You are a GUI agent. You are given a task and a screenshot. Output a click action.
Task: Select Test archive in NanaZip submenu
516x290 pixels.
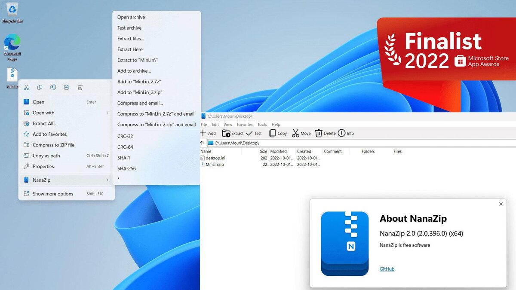pyautogui.click(x=157, y=28)
